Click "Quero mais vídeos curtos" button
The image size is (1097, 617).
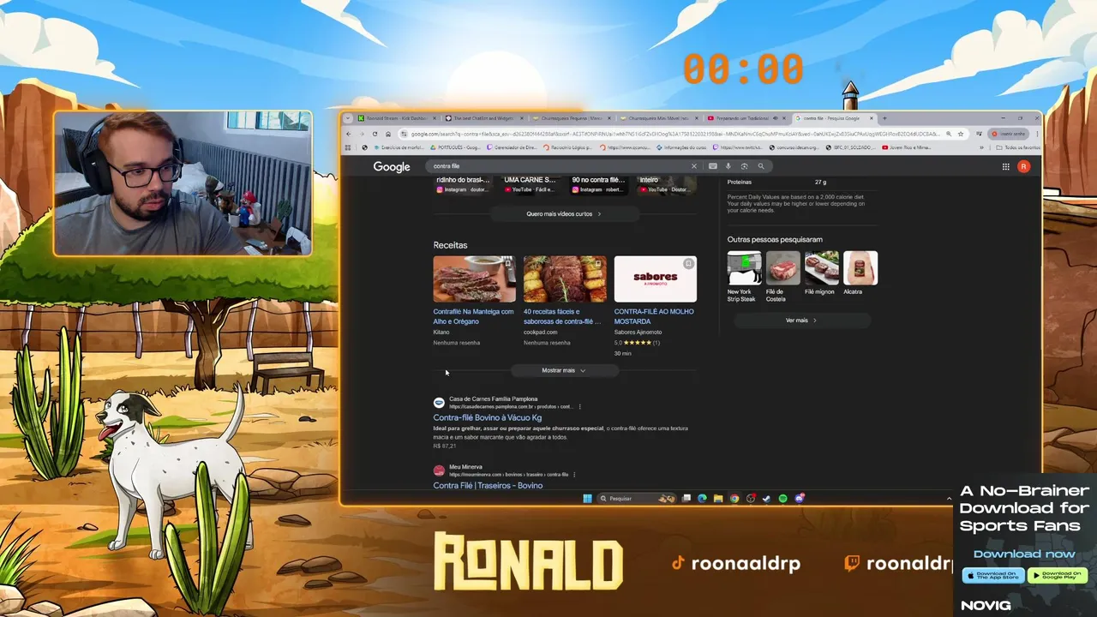click(563, 214)
